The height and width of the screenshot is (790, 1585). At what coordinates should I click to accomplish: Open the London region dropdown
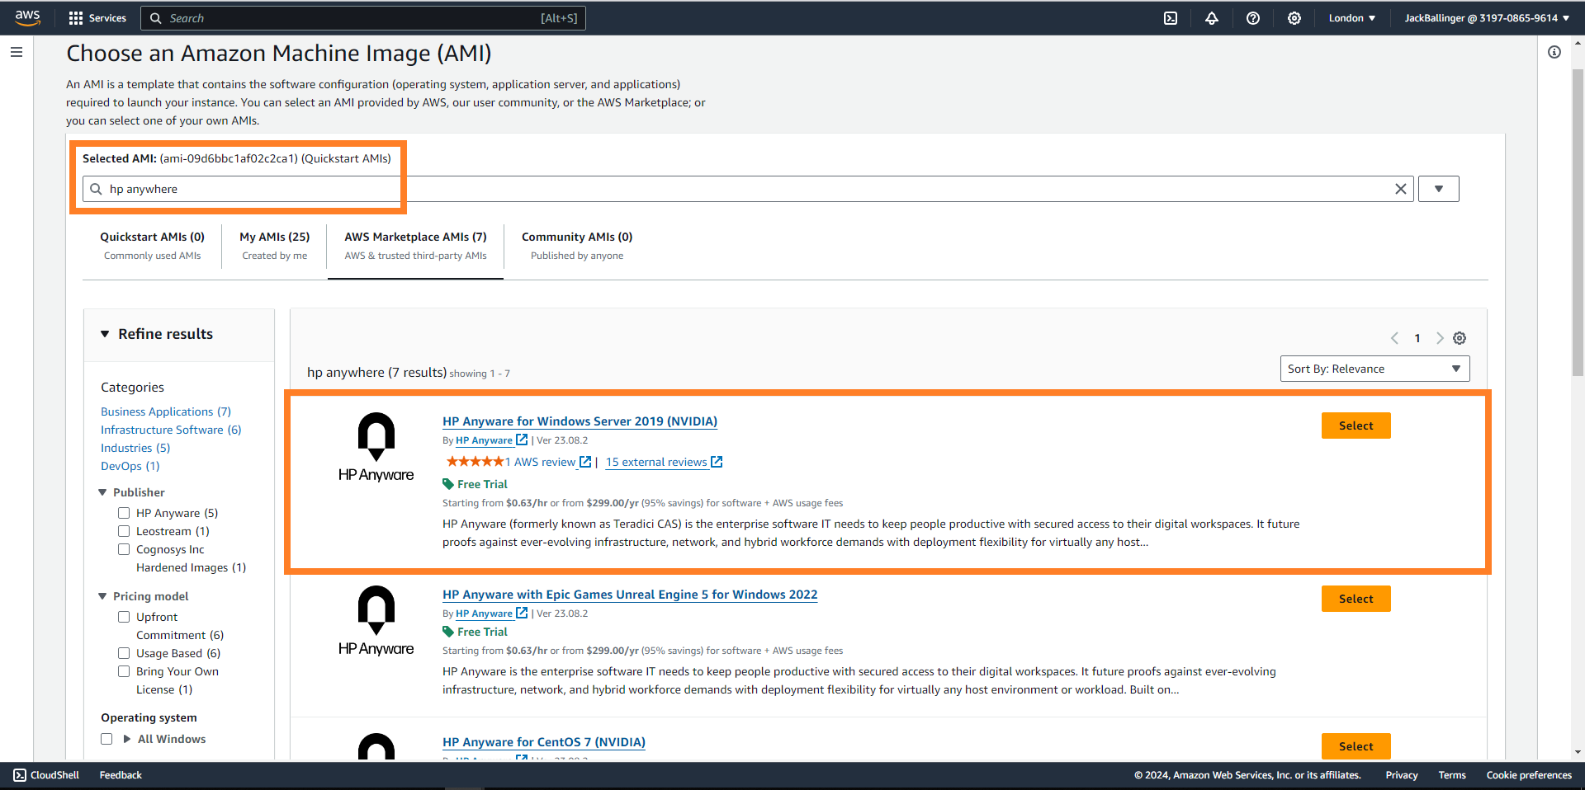[1351, 18]
